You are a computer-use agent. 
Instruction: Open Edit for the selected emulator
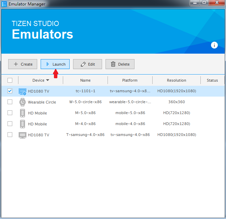pos(87,64)
